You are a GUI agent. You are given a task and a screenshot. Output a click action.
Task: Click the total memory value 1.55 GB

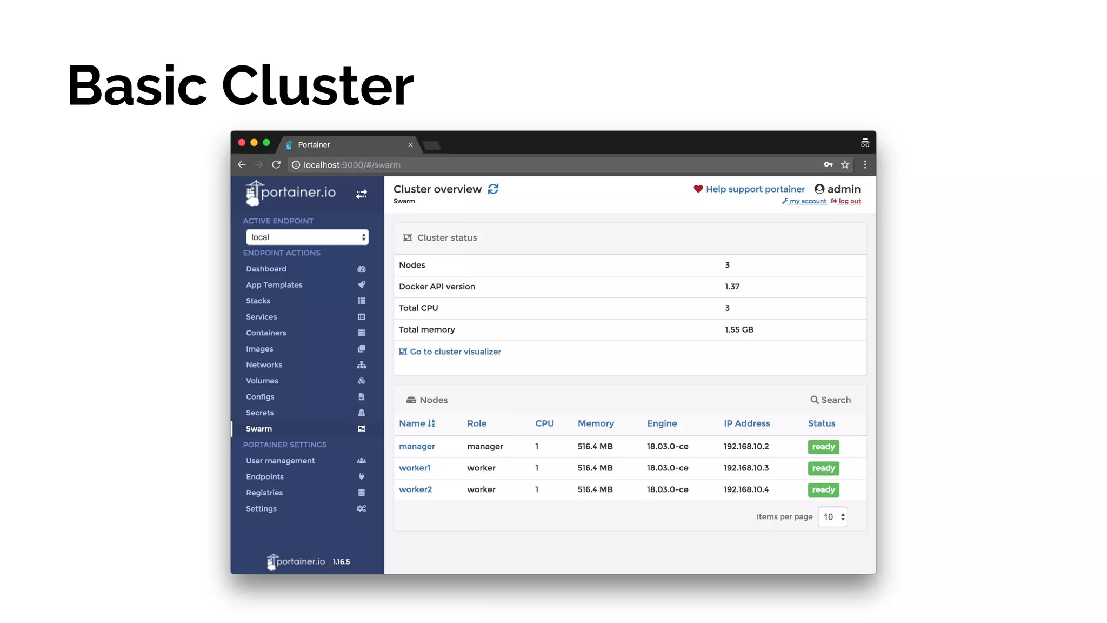(739, 330)
